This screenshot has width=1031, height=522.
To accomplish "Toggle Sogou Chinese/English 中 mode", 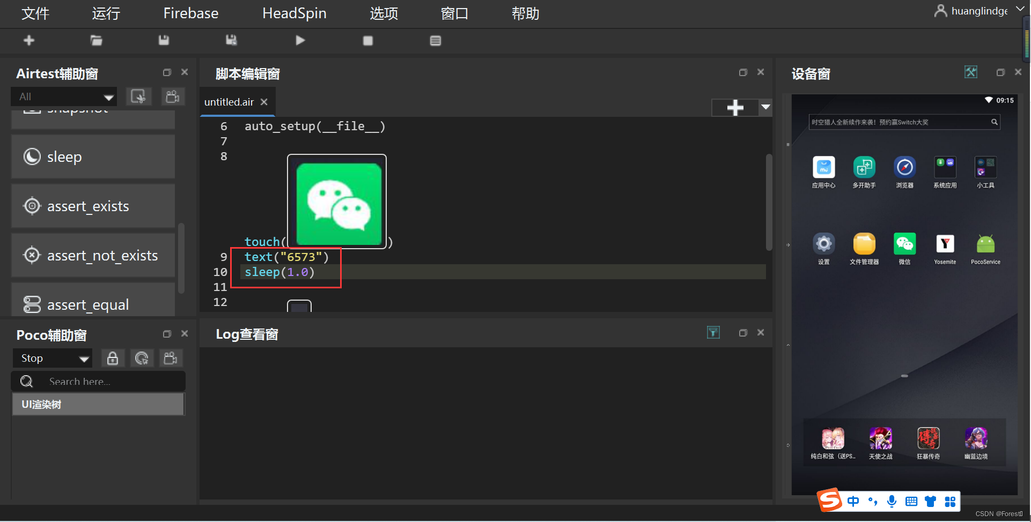I will click(x=853, y=502).
